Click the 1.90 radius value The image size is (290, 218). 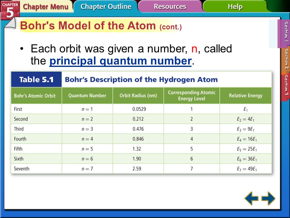coord(137,159)
